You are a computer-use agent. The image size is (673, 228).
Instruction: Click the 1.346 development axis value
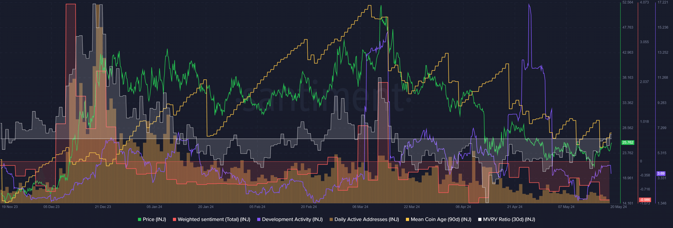point(662,203)
